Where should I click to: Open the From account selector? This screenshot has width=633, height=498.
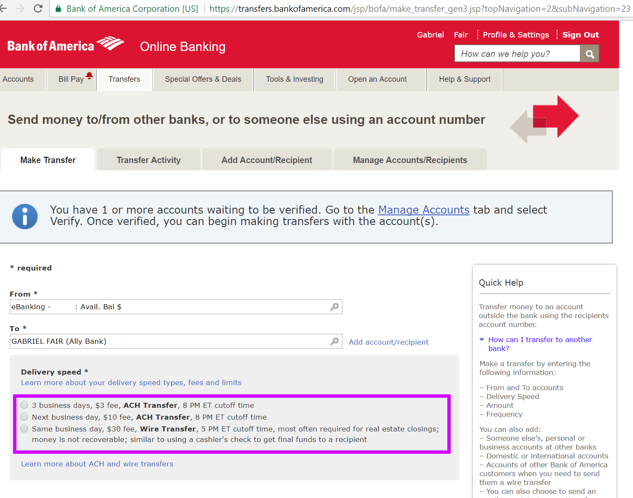pyautogui.click(x=176, y=307)
